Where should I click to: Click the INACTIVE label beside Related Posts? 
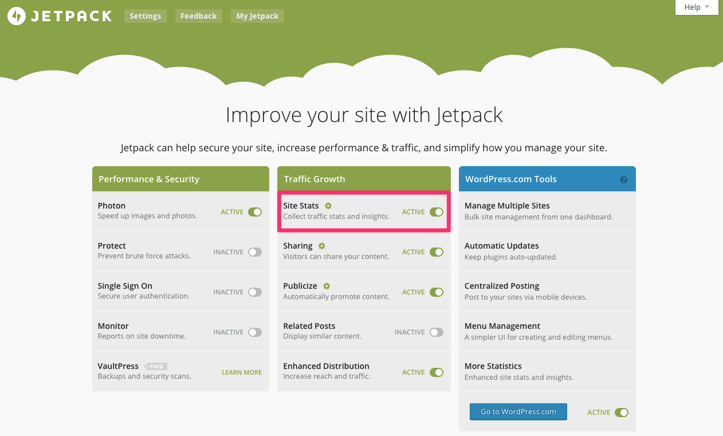(x=410, y=332)
